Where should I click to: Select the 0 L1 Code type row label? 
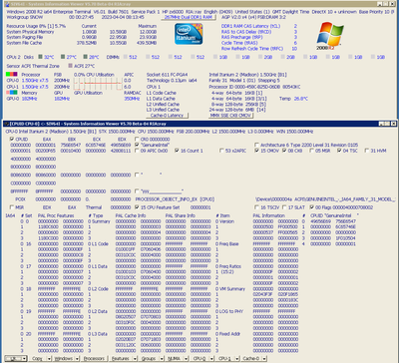(98, 244)
